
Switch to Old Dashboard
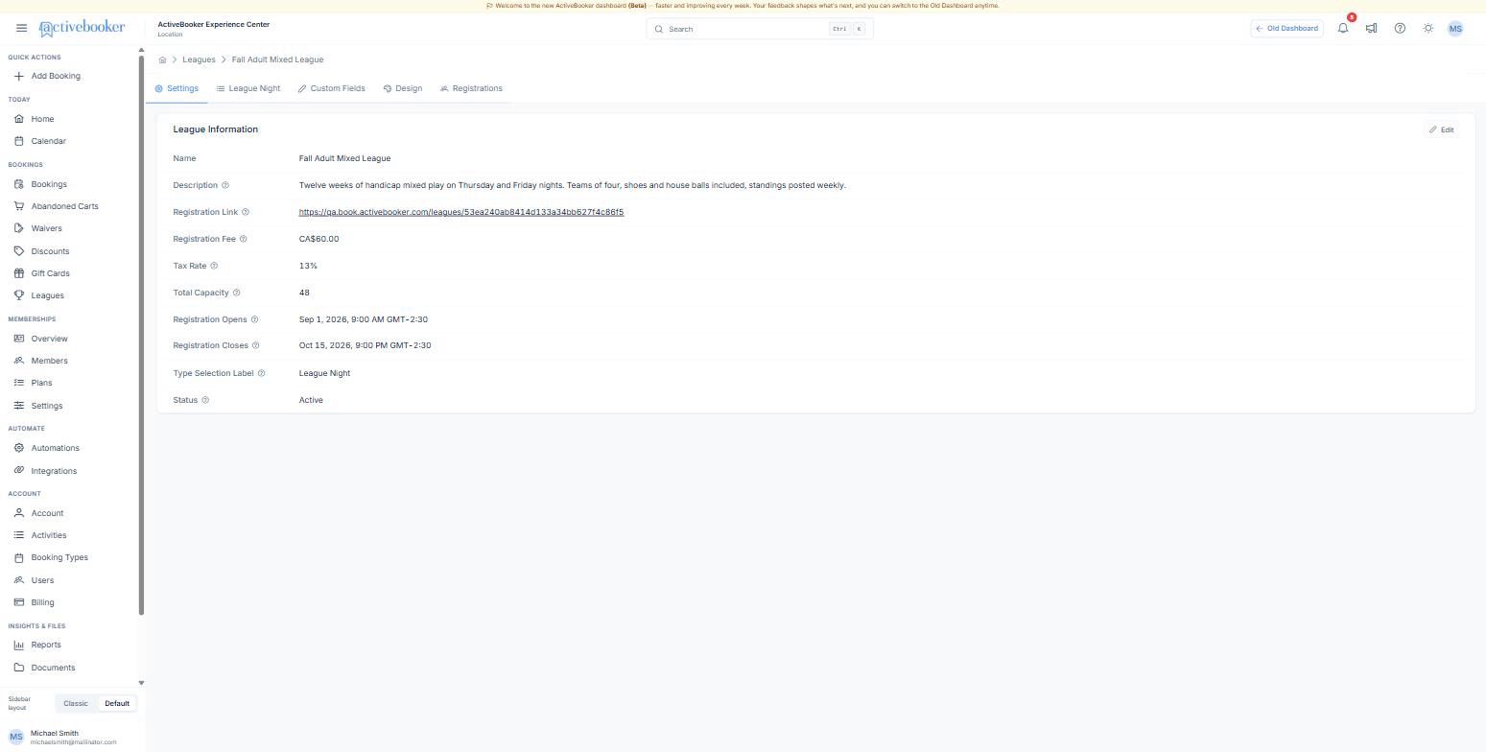(x=1287, y=29)
